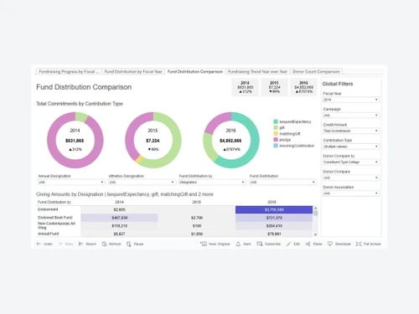Click the 2014 summary card at top
The image size is (419, 314).
[245, 87]
